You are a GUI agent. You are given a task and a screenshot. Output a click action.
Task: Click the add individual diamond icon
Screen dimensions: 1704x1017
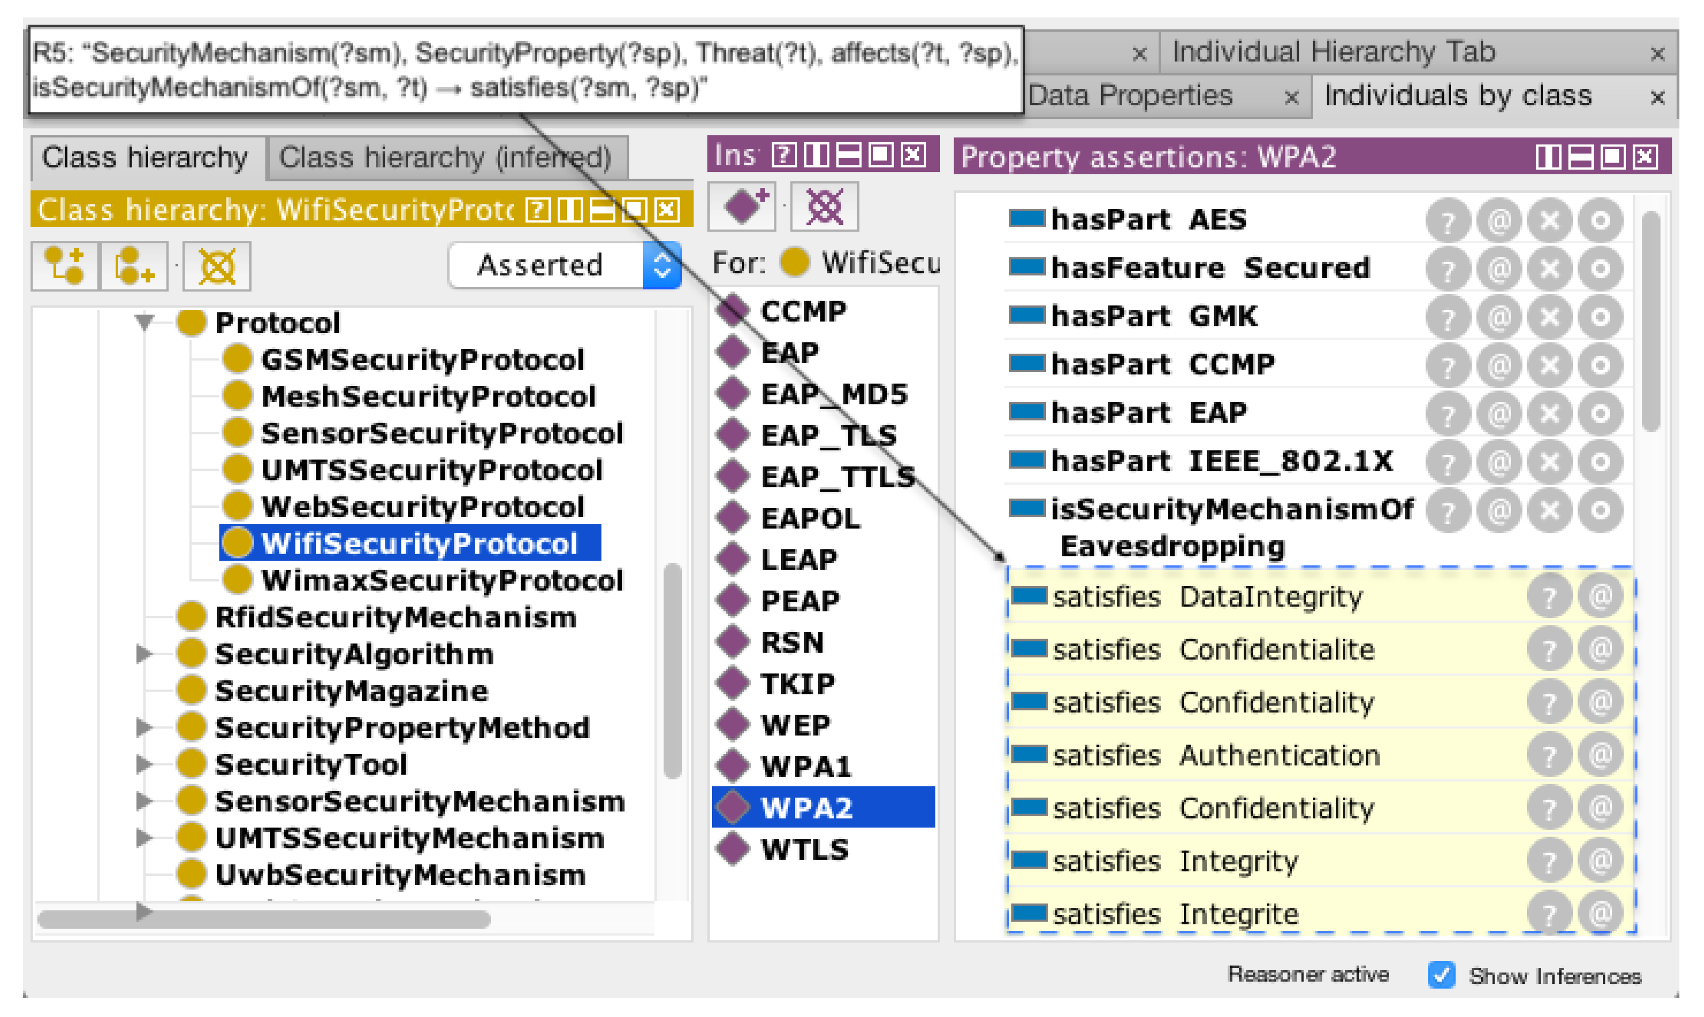click(x=741, y=205)
